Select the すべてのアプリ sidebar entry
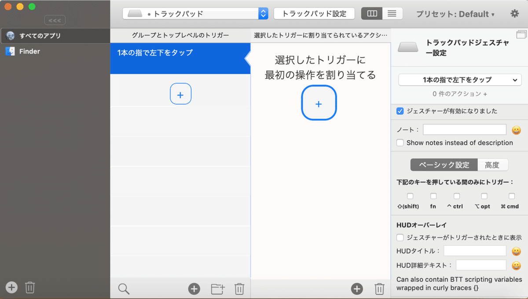The width and height of the screenshot is (528, 299). coord(35,36)
